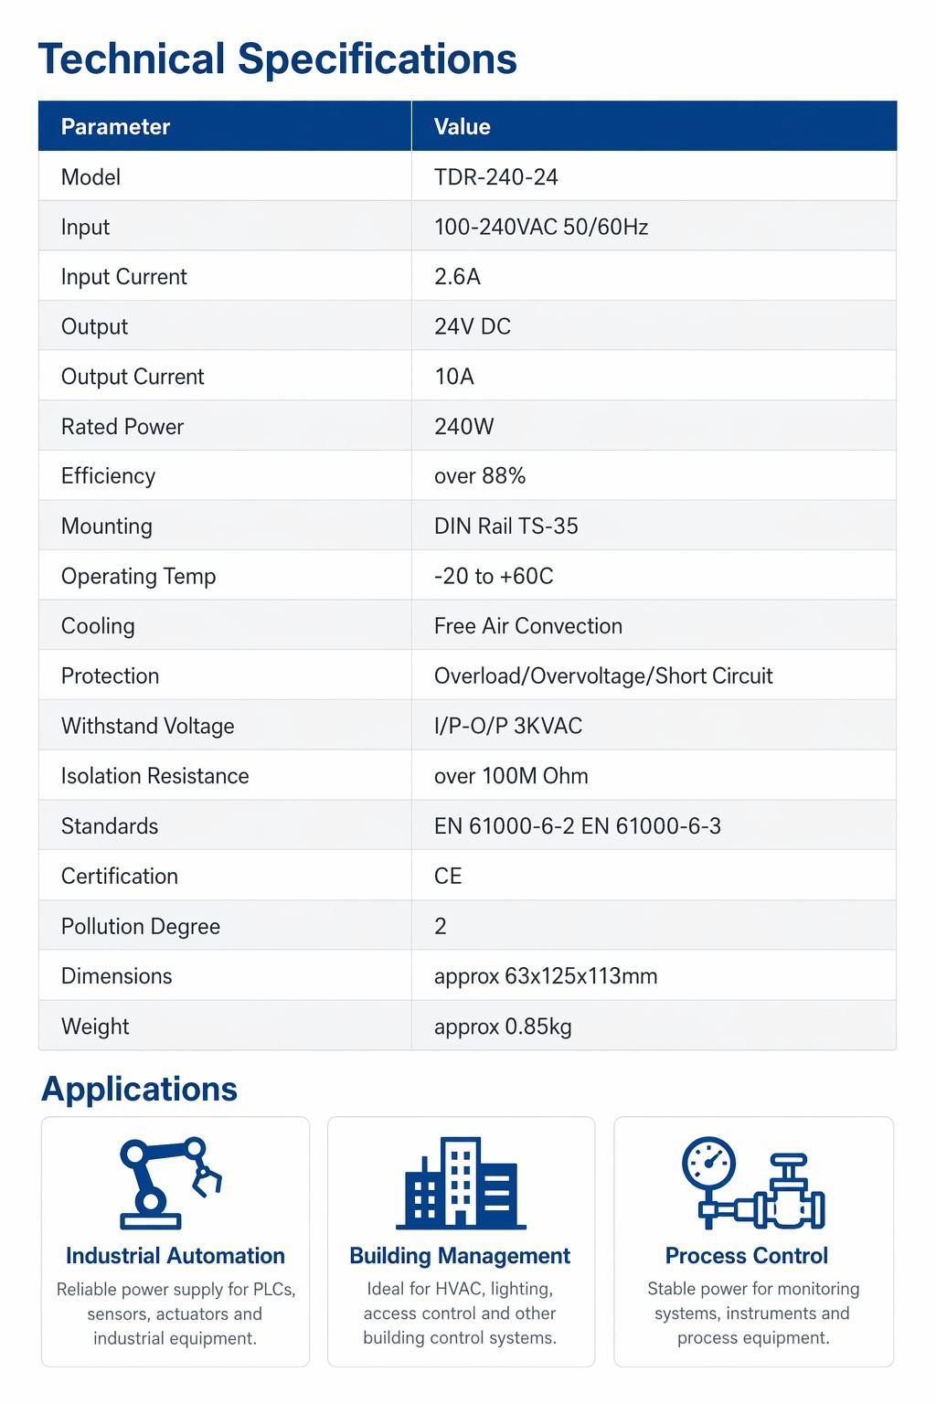Select the Rated Power 240W cell
Image resolution: width=936 pixels, height=1404 pixels.
(464, 426)
